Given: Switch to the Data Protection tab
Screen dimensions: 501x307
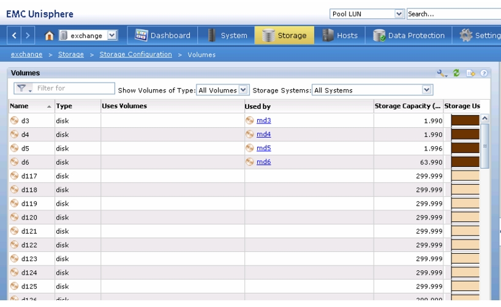Looking at the screenshot, I should 409,35.
